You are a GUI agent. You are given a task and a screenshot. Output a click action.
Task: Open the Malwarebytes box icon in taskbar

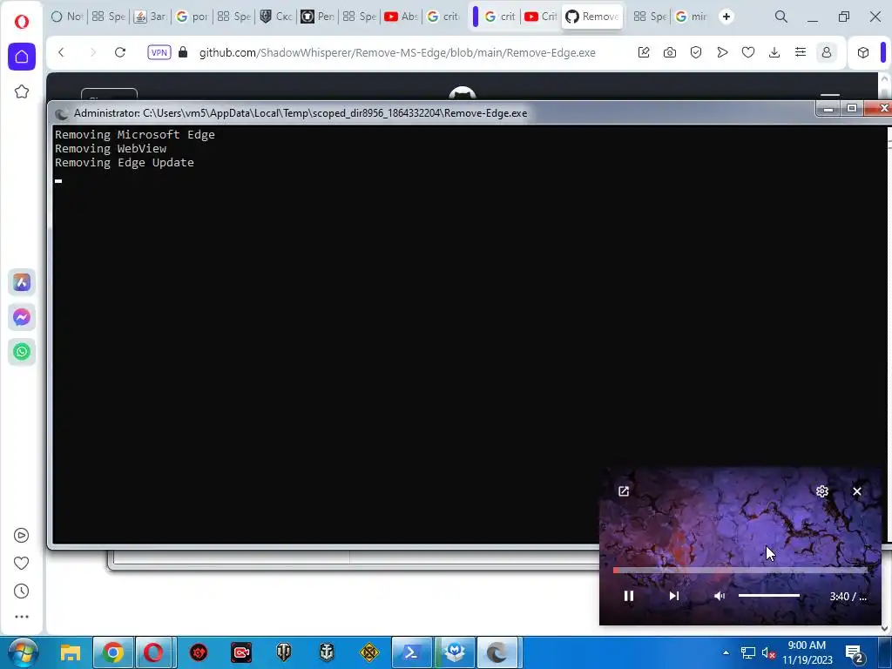pos(454,652)
